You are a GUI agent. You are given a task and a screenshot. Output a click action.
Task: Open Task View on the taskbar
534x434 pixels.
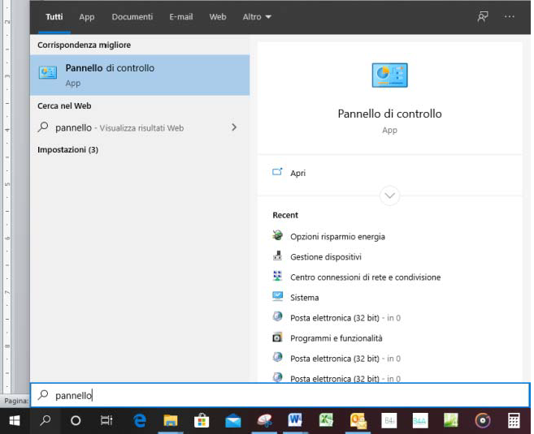[106, 421]
